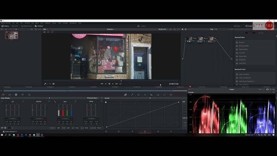Open the Curves palette

pos(126,95)
